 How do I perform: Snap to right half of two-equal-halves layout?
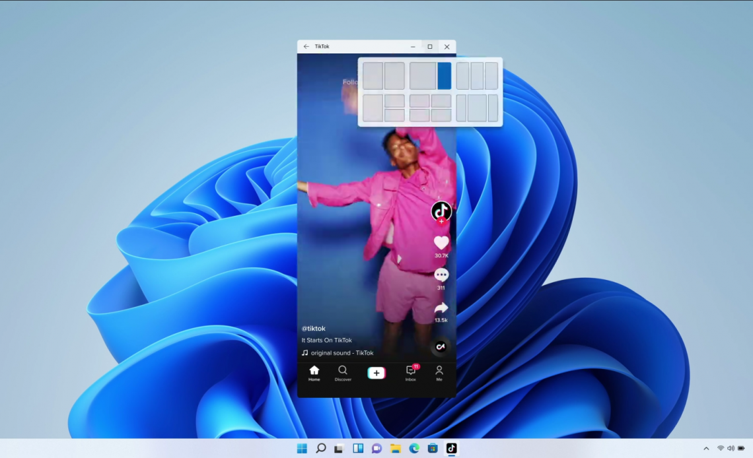pyautogui.click(x=394, y=76)
